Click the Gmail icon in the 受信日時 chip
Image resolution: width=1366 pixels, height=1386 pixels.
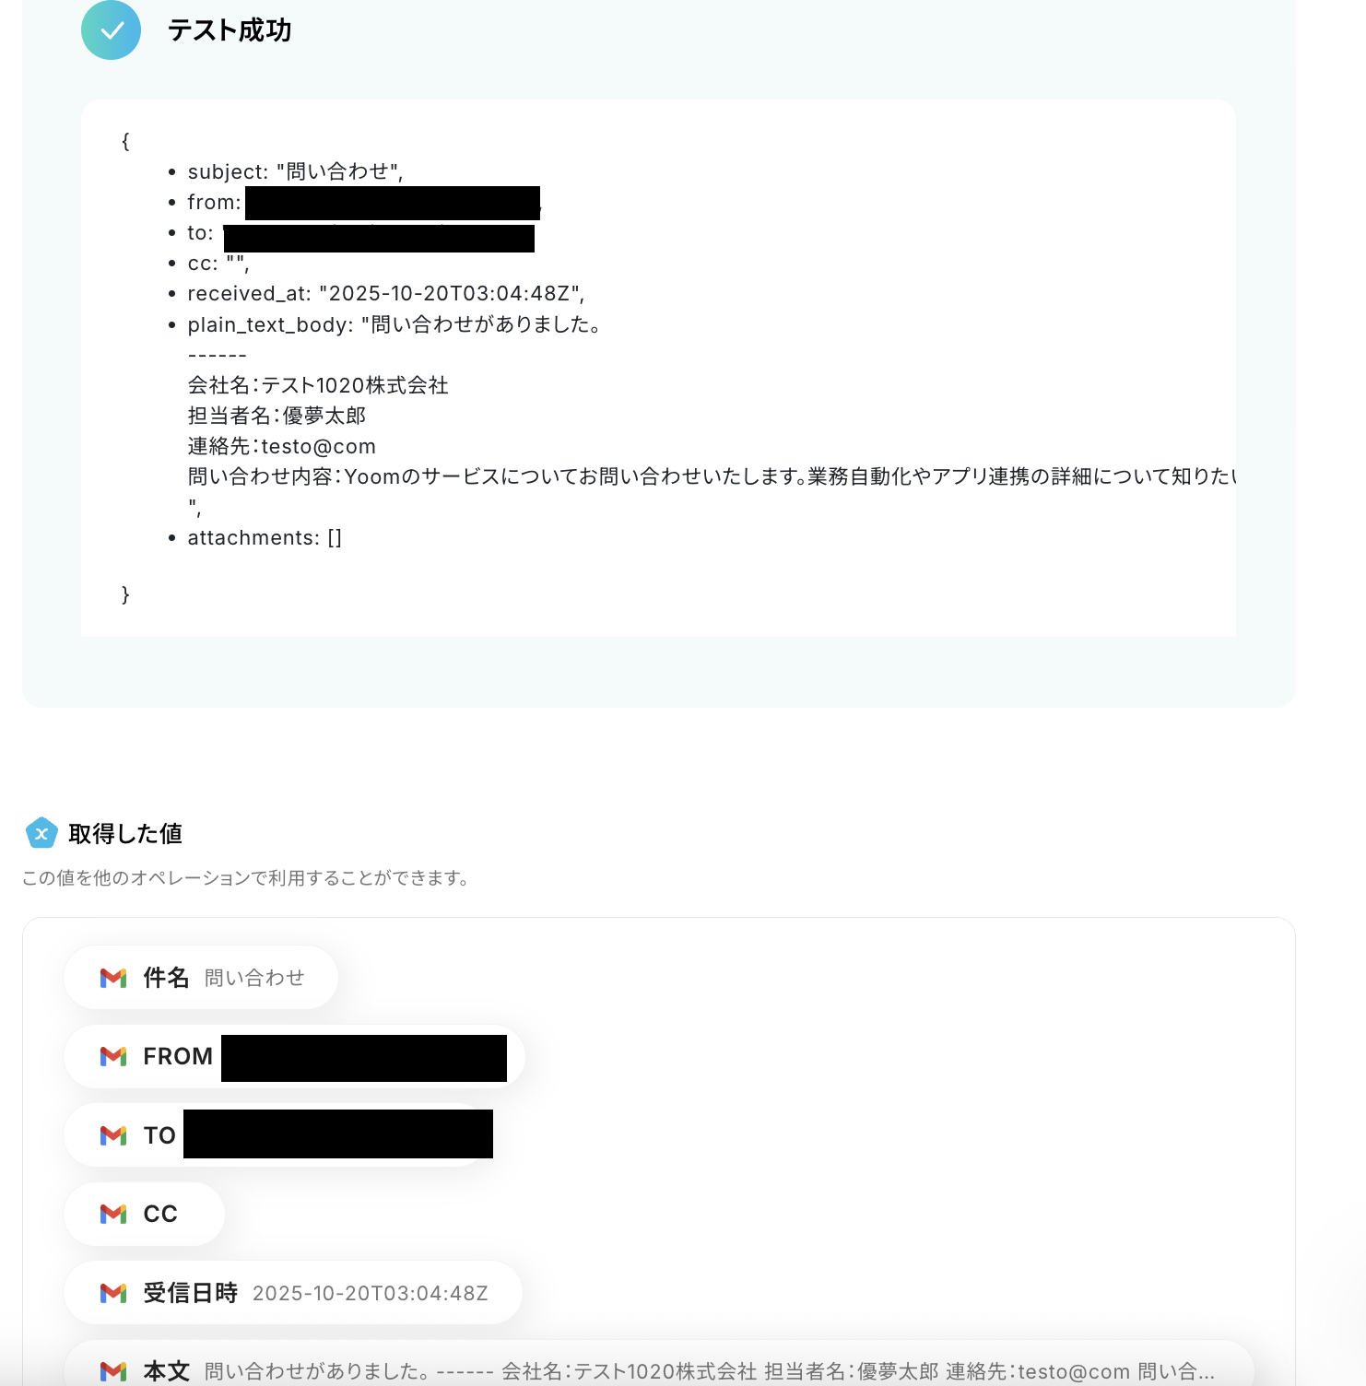(113, 1293)
